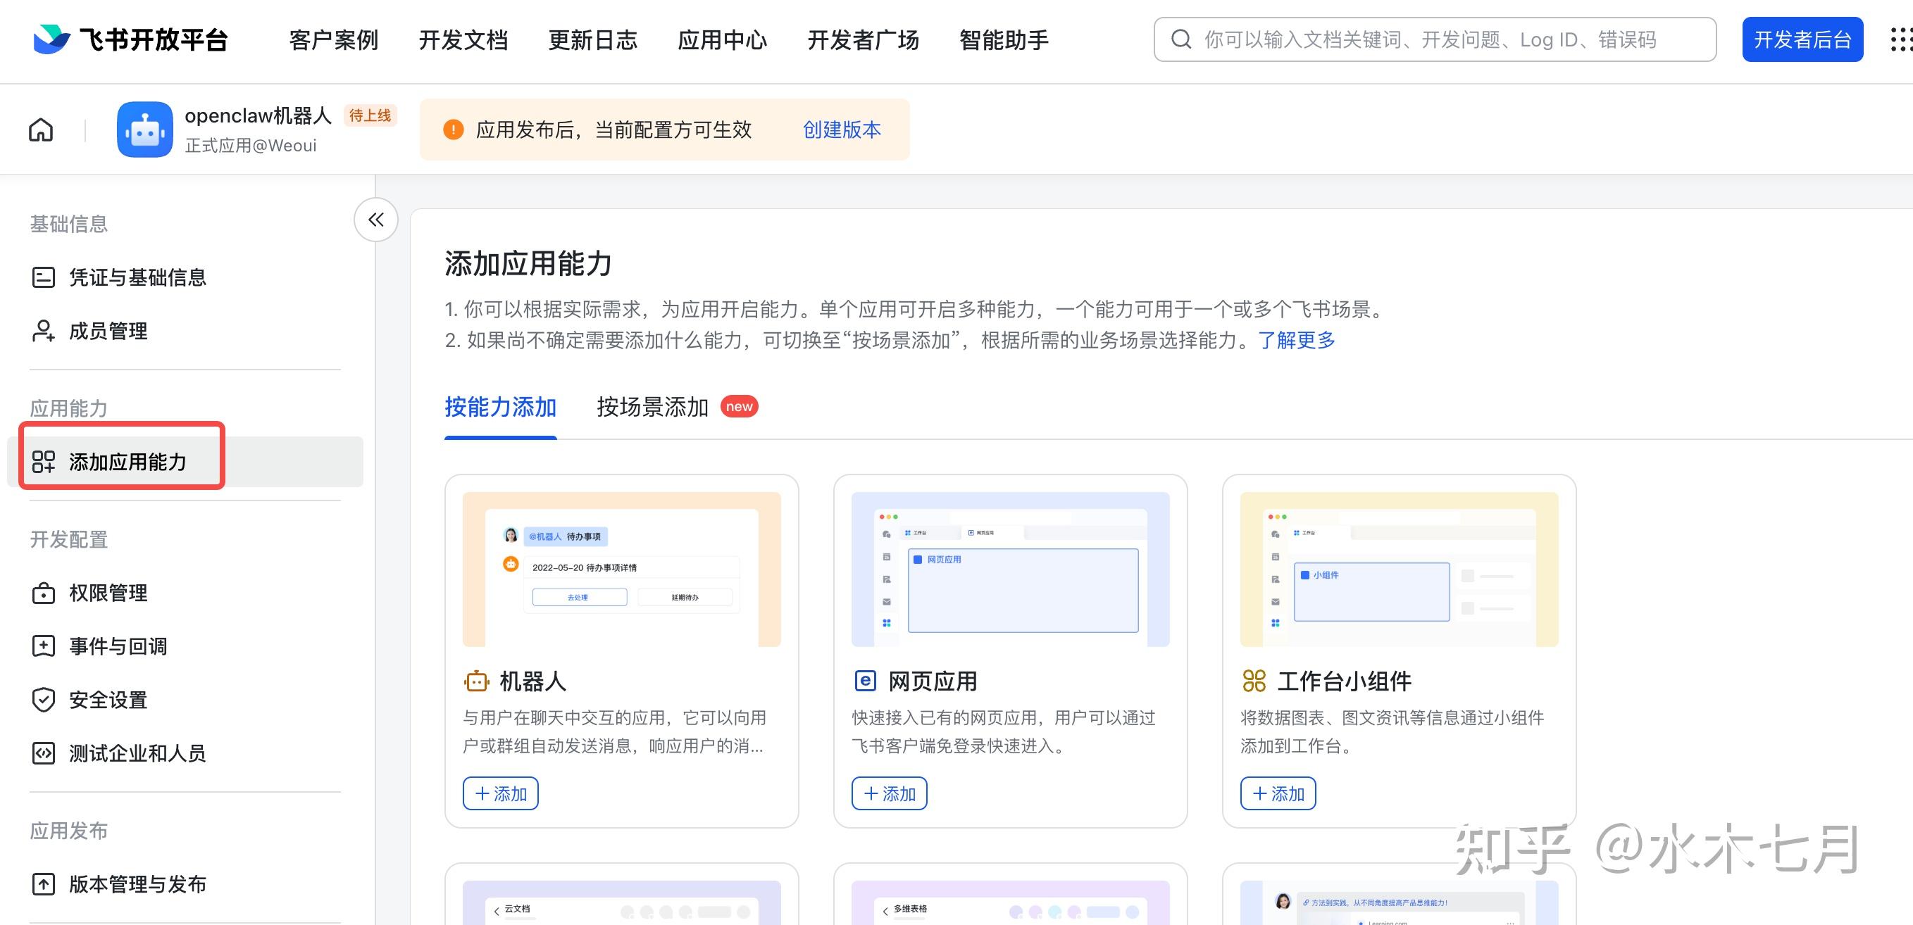
Task: Click the 了解更多 link
Action: click(1296, 341)
